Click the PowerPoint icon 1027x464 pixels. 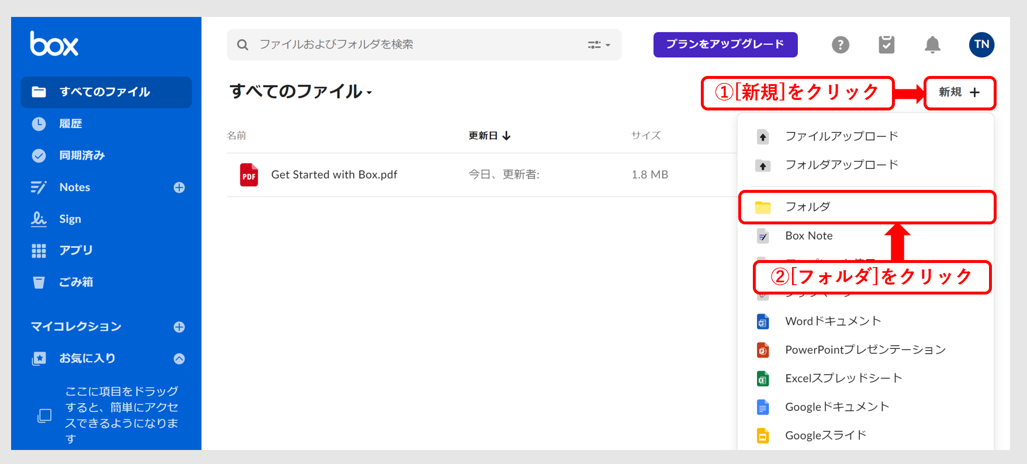[763, 350]
